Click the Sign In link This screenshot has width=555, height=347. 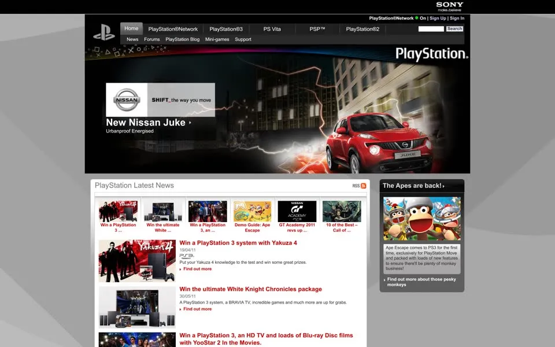pyautogui.click(x=457, y=18)
